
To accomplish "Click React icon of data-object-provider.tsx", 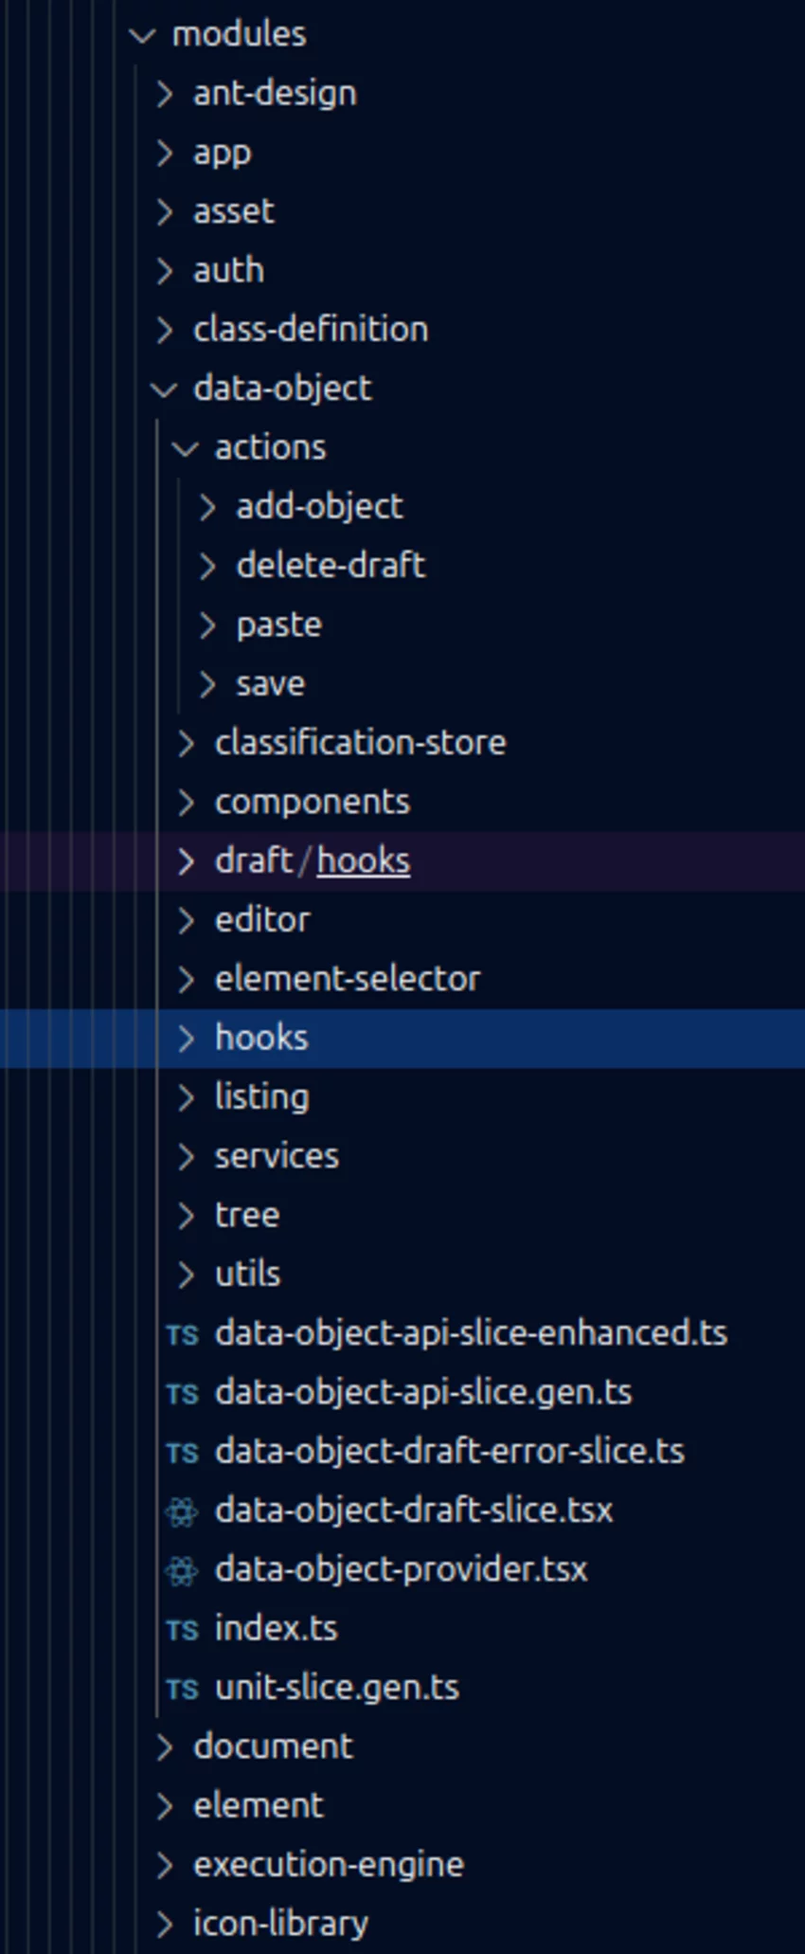I will click(x=182, y=1570).
